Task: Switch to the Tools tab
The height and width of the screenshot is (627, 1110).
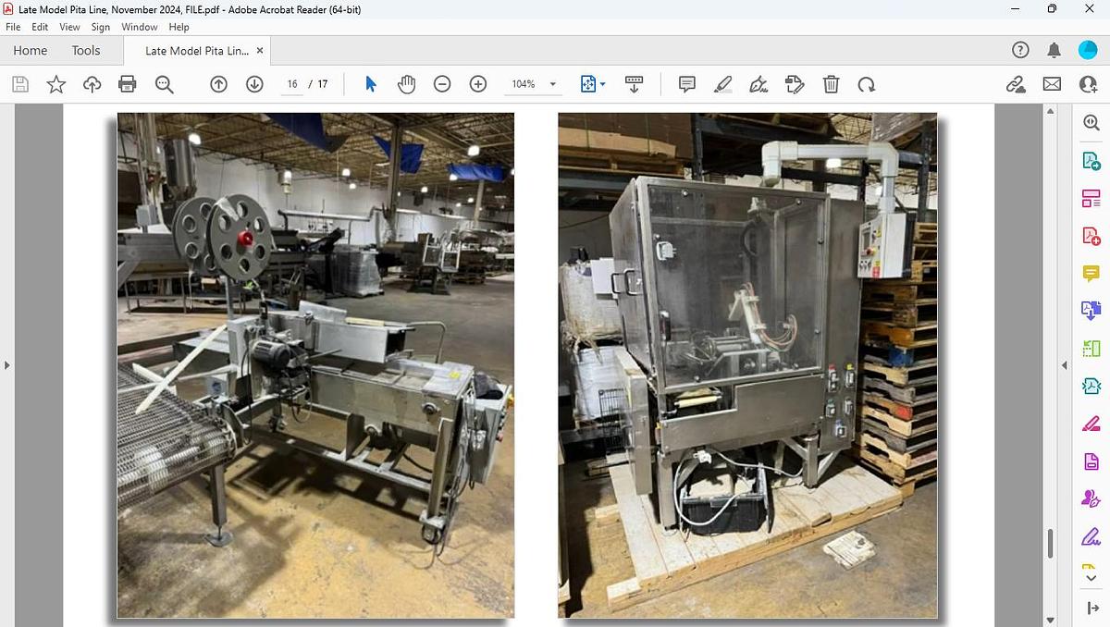Action: 86,50
